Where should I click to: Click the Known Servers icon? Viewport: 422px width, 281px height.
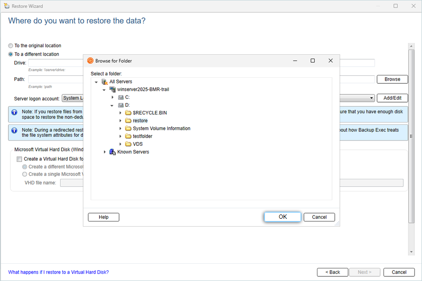point(113,152)
